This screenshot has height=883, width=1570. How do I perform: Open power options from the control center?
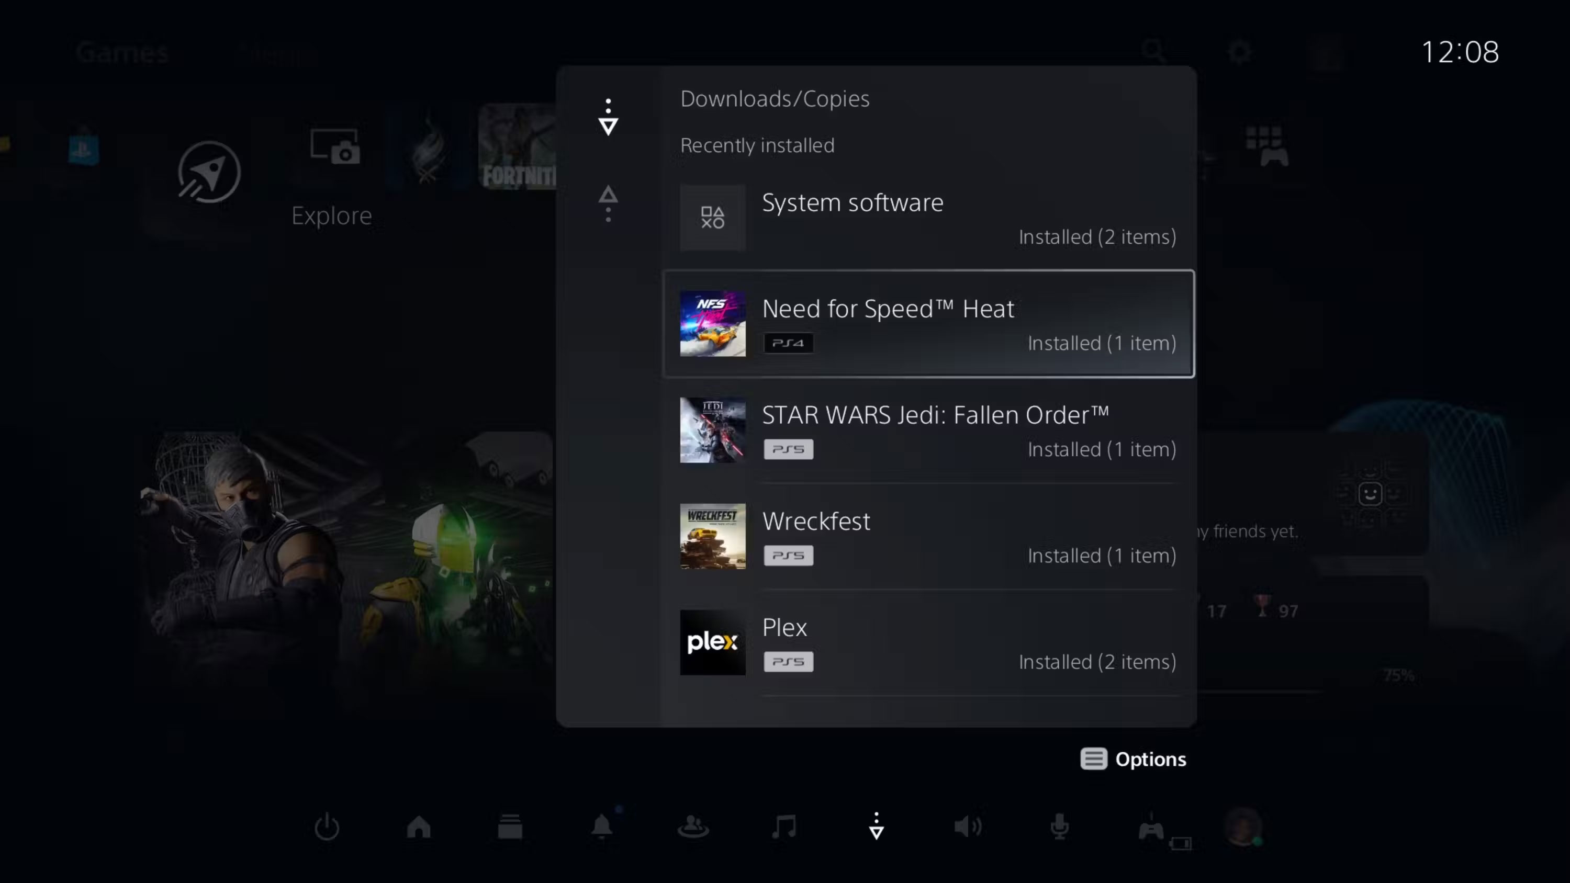pos(327,827)
